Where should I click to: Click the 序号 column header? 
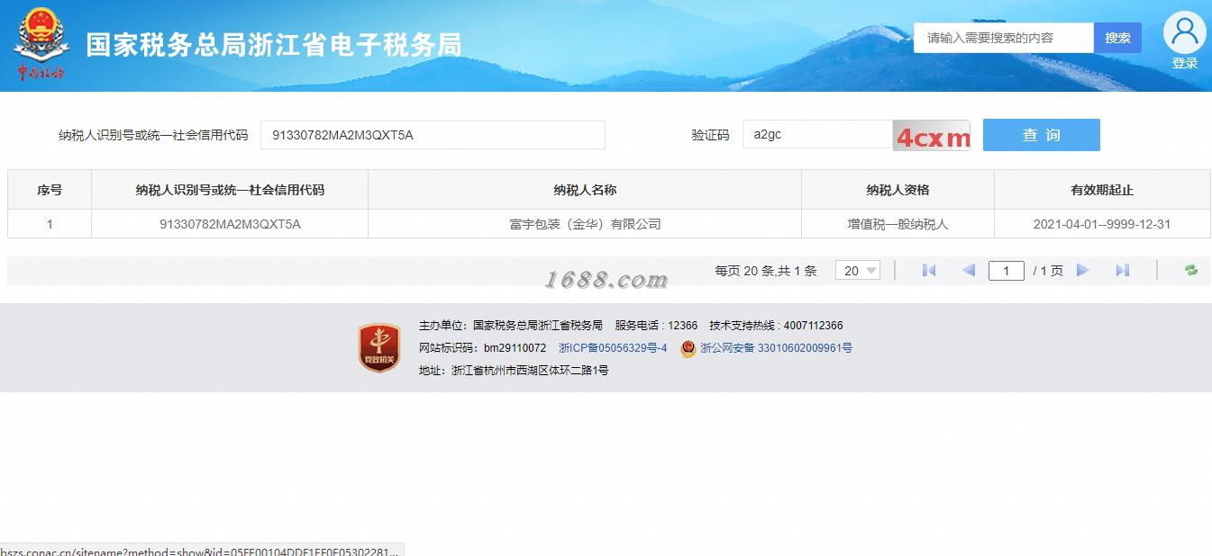pos(50,190)
